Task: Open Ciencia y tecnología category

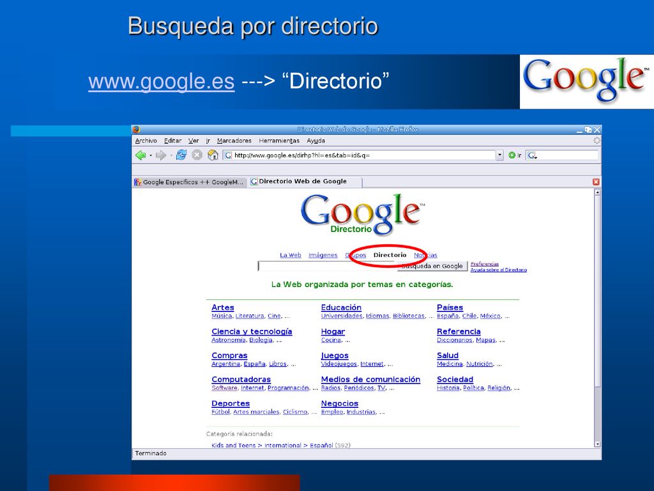Action: (x=252, y=332)
